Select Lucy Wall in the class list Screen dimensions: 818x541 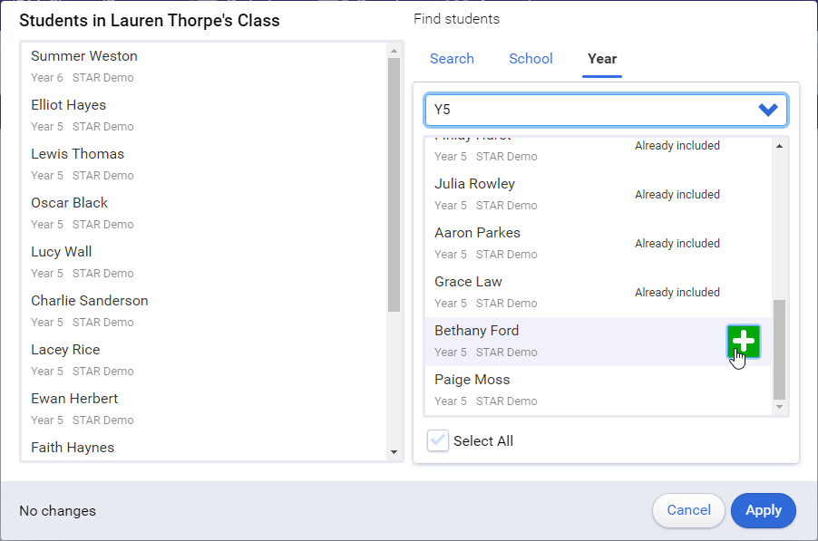(x=203, y=262)
